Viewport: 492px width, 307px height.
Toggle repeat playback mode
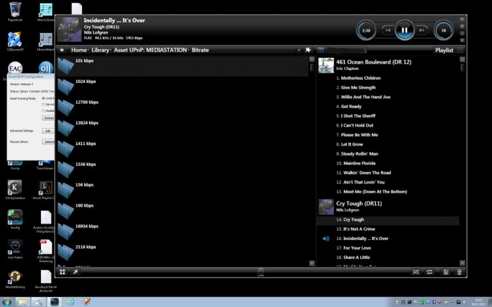pyautogui.click(x=430, y=271)
